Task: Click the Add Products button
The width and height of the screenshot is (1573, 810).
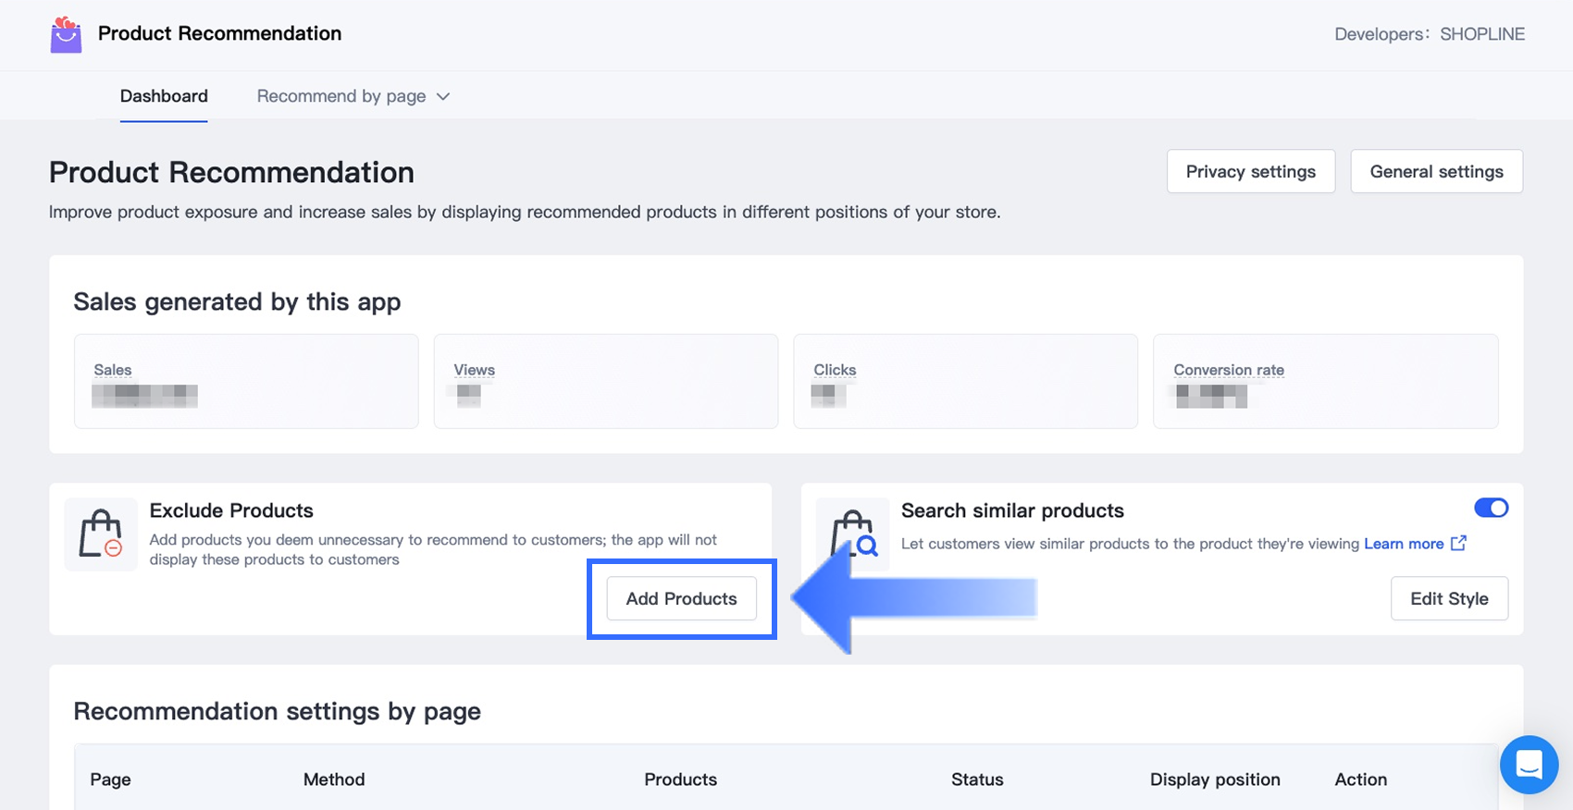Action: 681,598
